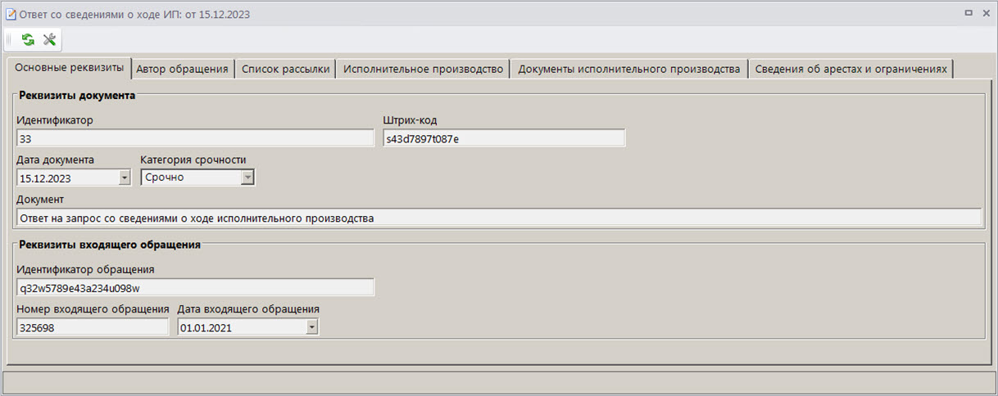Switch to the Автор обращения tab
This screenshot has height=396, width=998.
[182, 69]
